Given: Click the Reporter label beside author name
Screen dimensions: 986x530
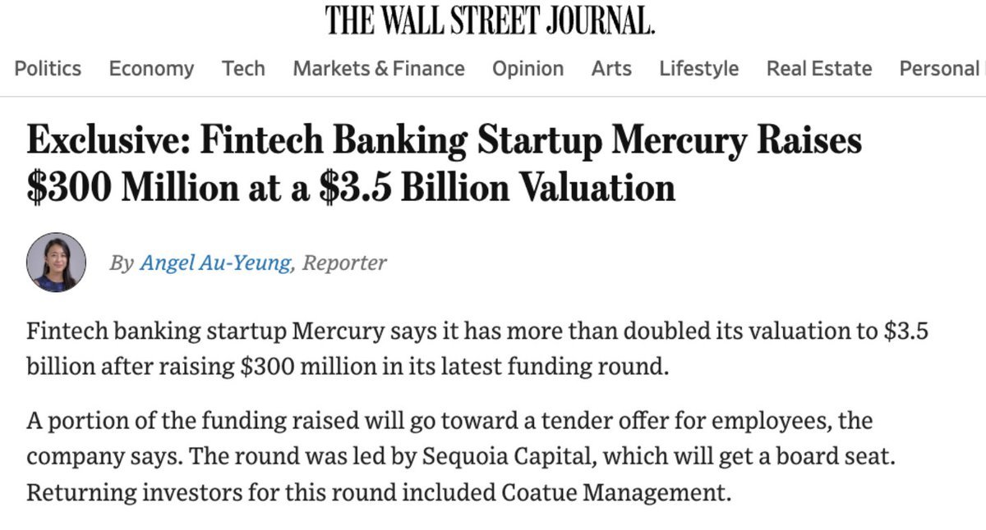Looking at the screenshot, I should 344,263.
